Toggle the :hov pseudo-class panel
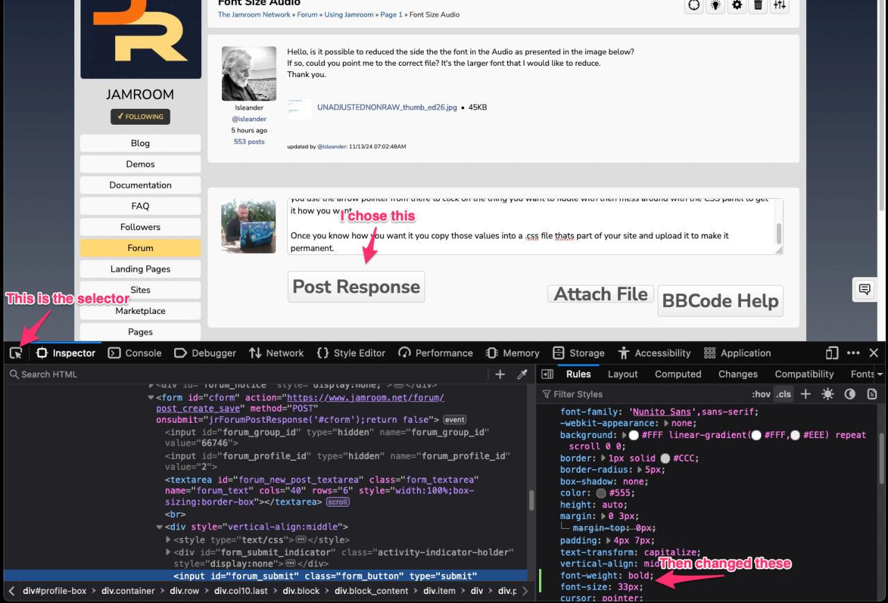The width and height of the screenshot is (888, 603). [x=761, y=394]
